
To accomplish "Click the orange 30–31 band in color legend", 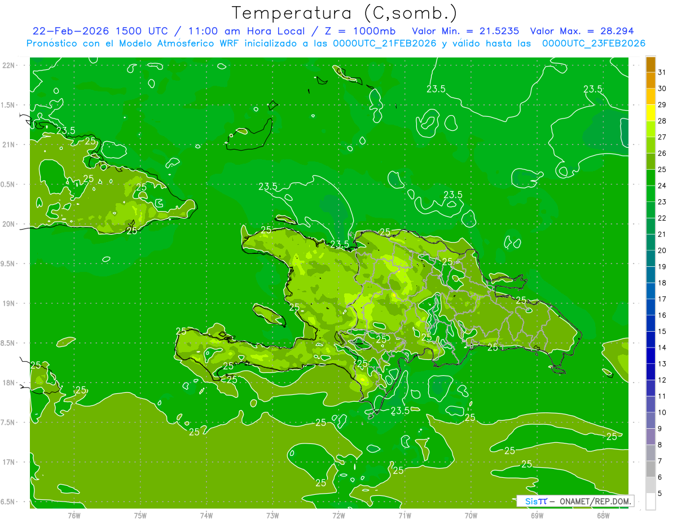I will point(650,80).
